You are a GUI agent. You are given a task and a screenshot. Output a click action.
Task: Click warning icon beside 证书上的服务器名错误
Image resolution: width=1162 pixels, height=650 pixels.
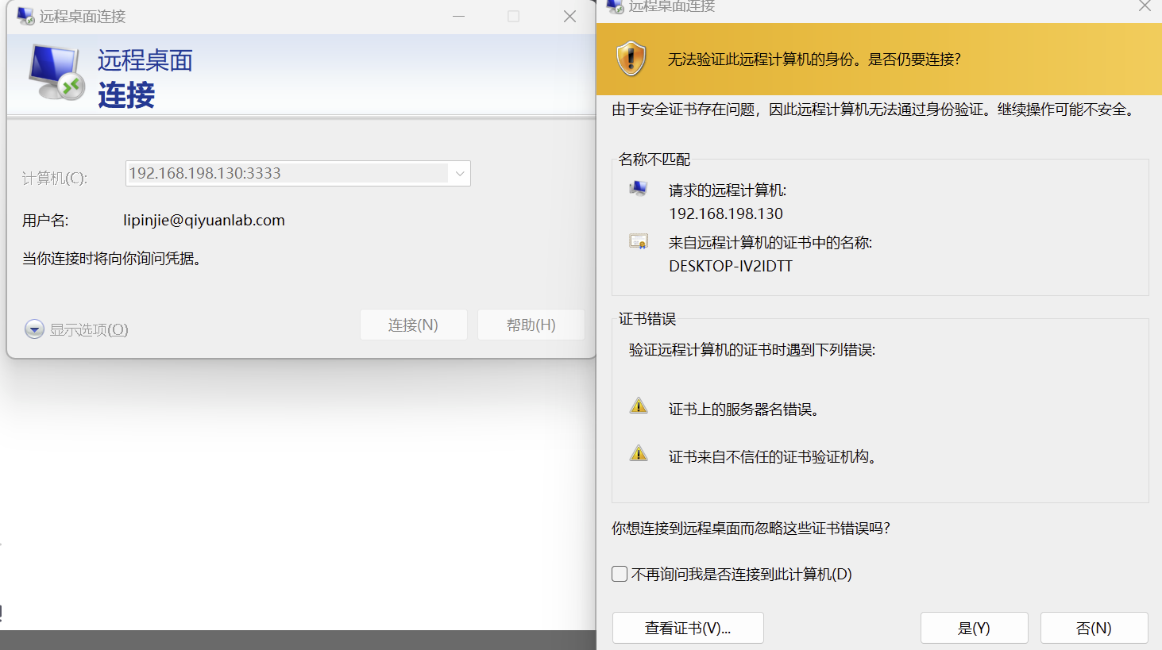[x=639, y=406]
